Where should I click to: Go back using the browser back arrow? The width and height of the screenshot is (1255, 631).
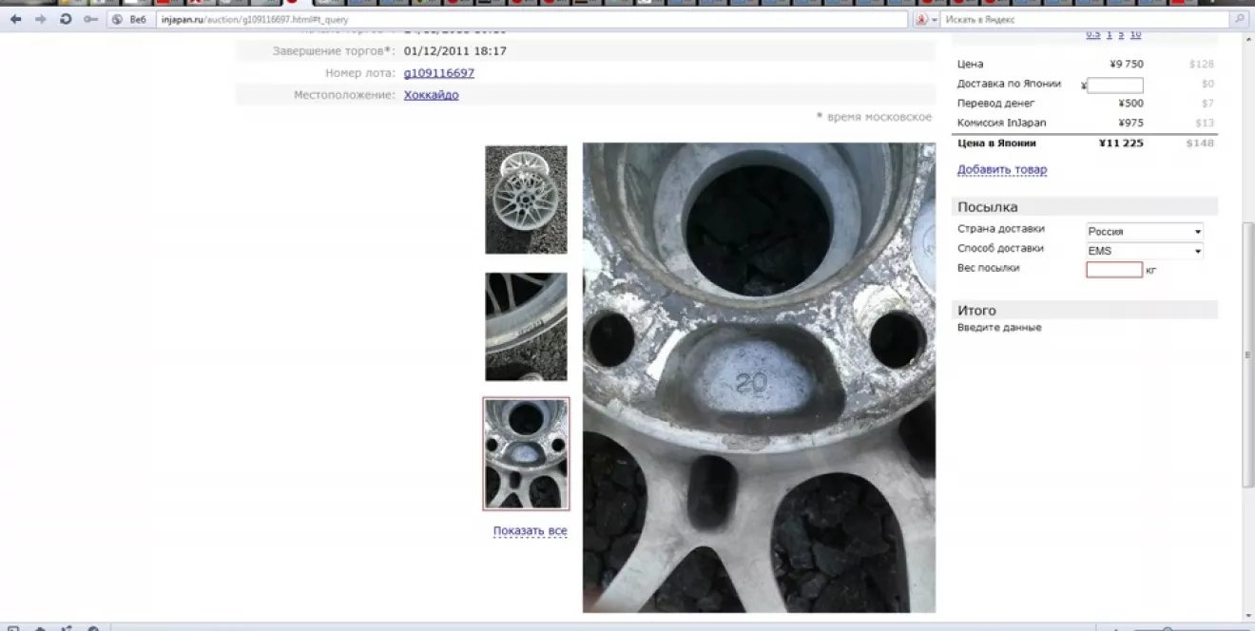point(15,19)
